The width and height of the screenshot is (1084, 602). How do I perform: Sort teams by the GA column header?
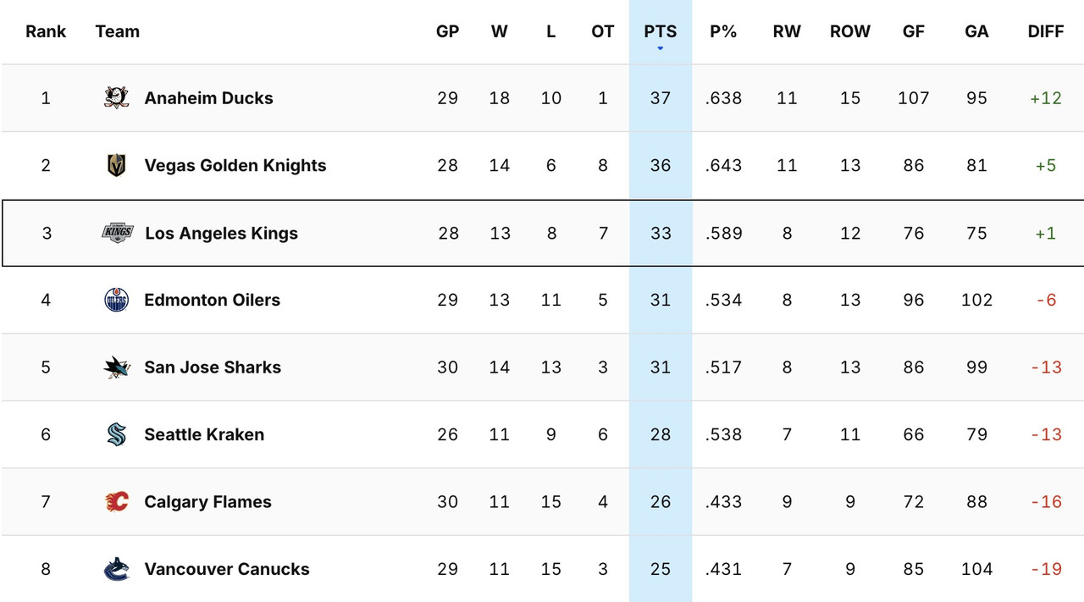976,31
